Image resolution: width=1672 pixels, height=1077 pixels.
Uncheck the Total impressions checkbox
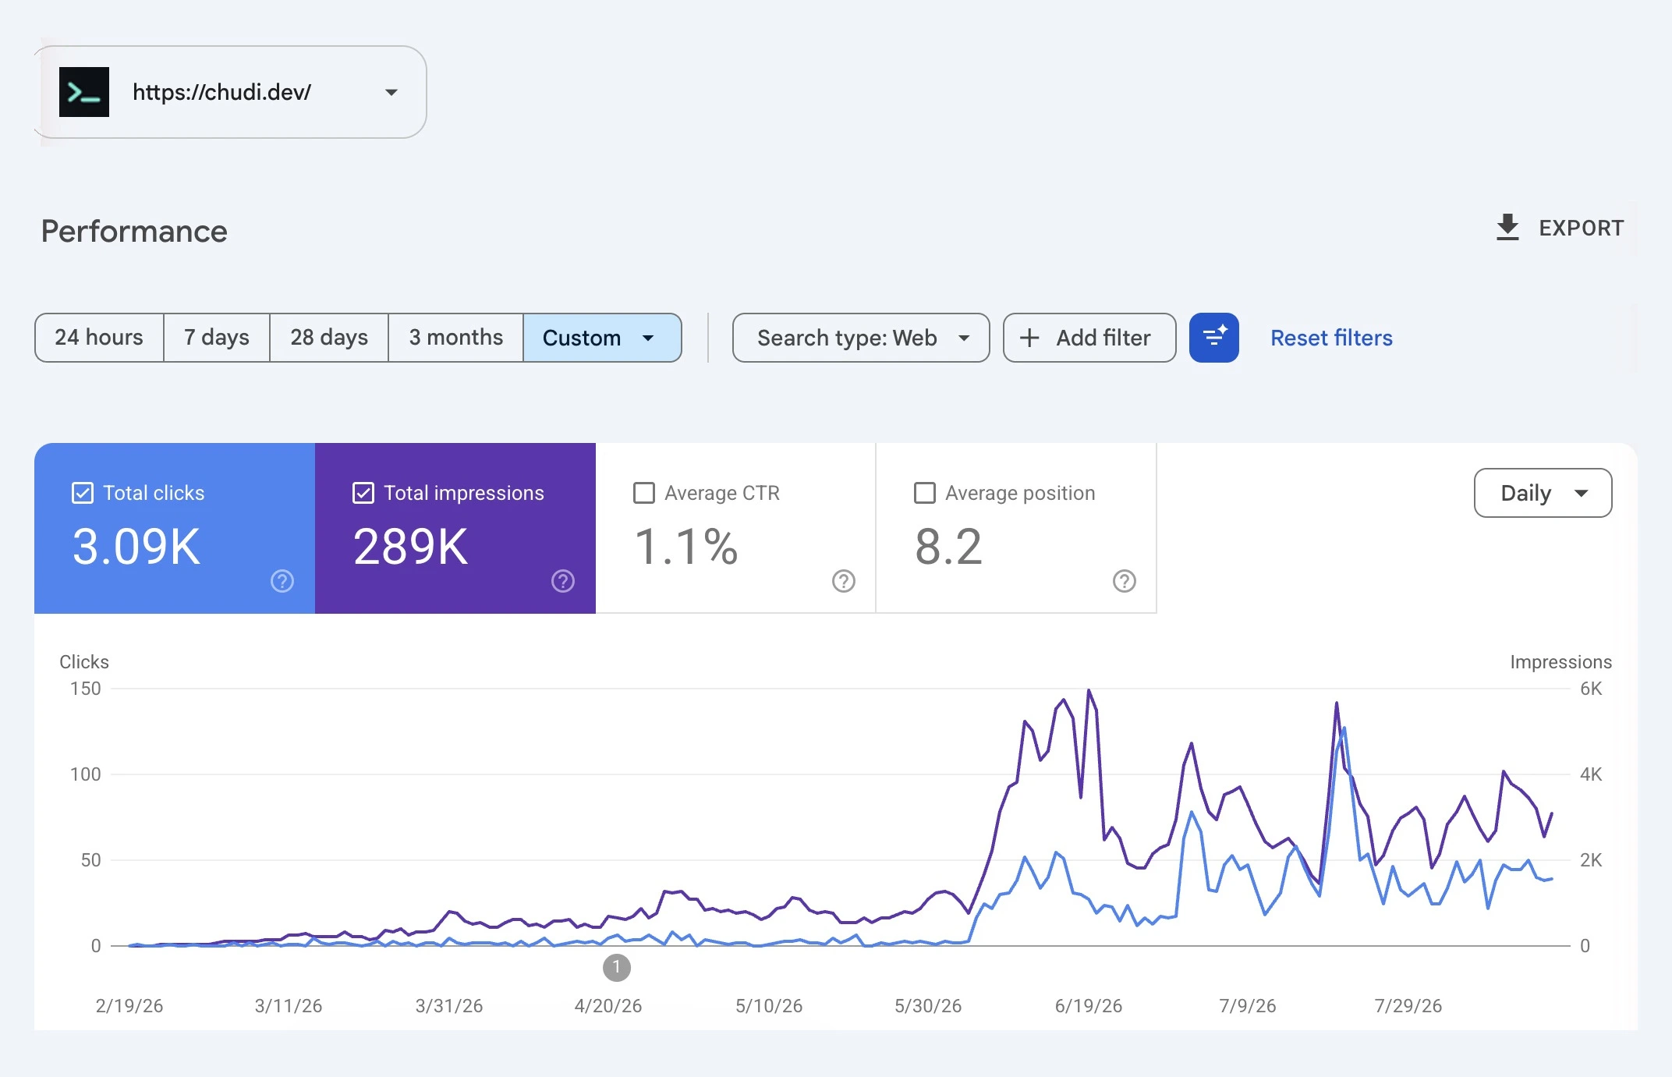pyautogui.click(x=363, y=493)
